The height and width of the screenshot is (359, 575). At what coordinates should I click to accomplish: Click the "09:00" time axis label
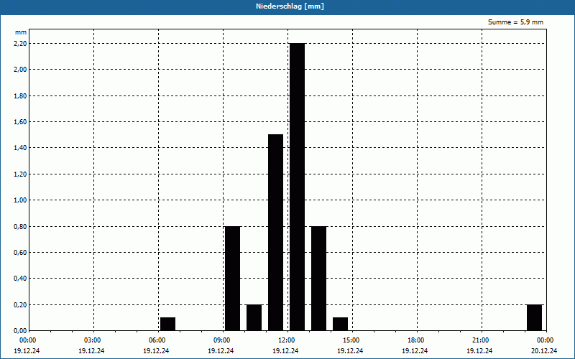tap(223, 340)
